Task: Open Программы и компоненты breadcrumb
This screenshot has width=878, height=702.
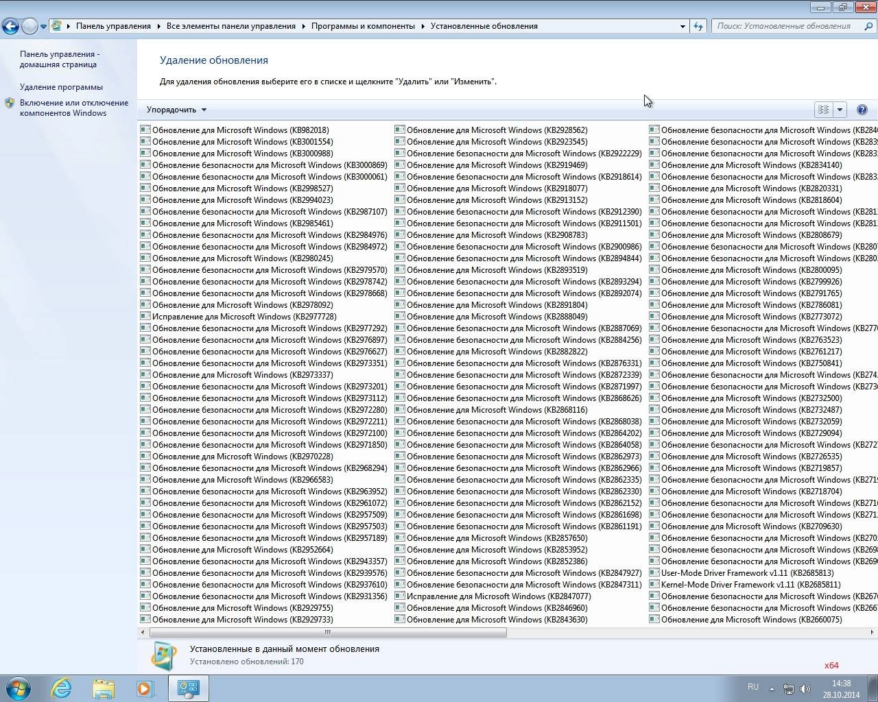Action: click(x=363, y=26)
